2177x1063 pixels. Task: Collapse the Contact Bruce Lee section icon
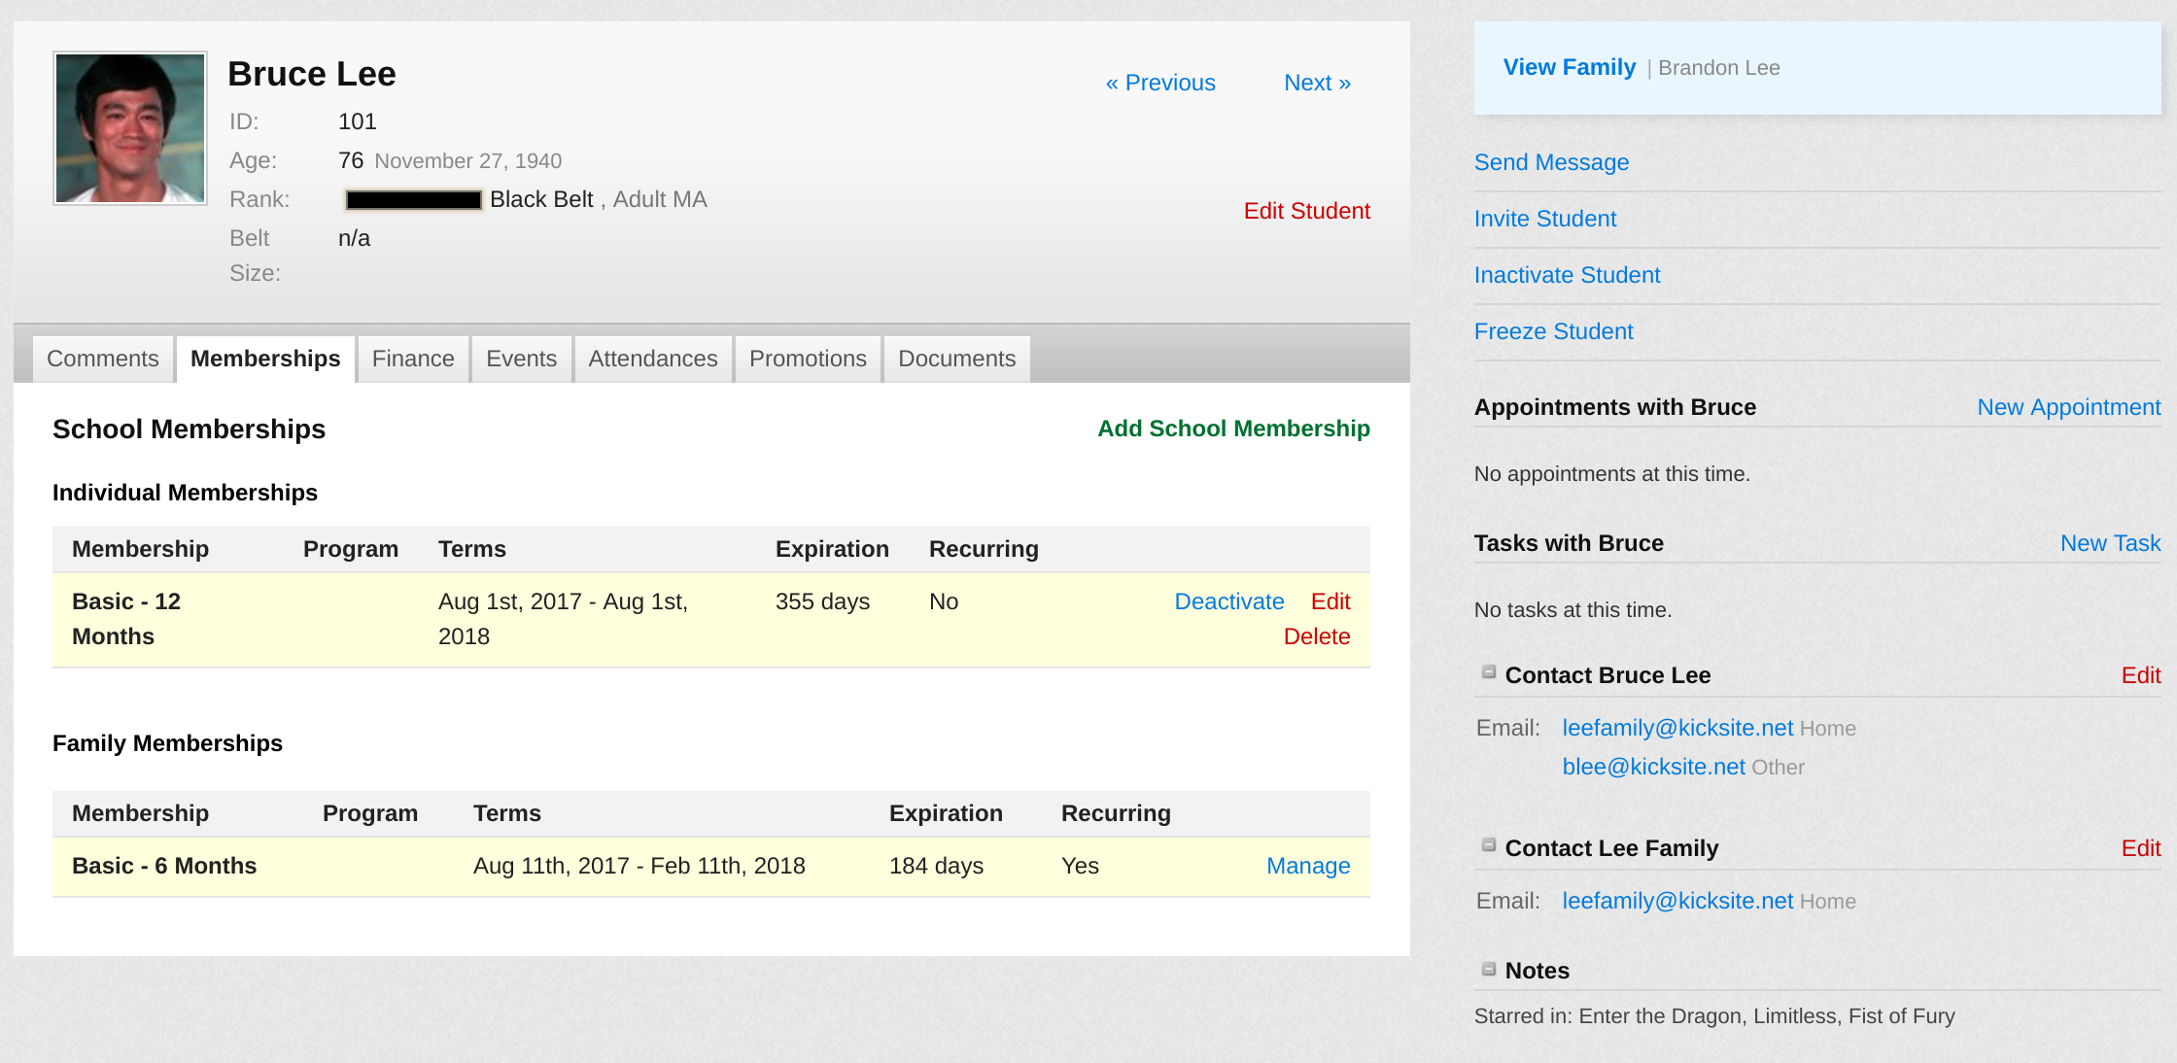coord(1488,672)
